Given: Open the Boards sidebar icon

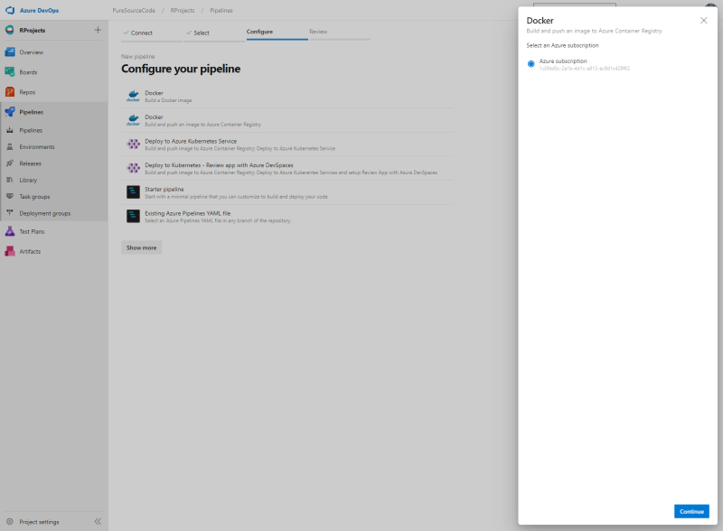Looking at the screenshot, I should tap(10, 72).
